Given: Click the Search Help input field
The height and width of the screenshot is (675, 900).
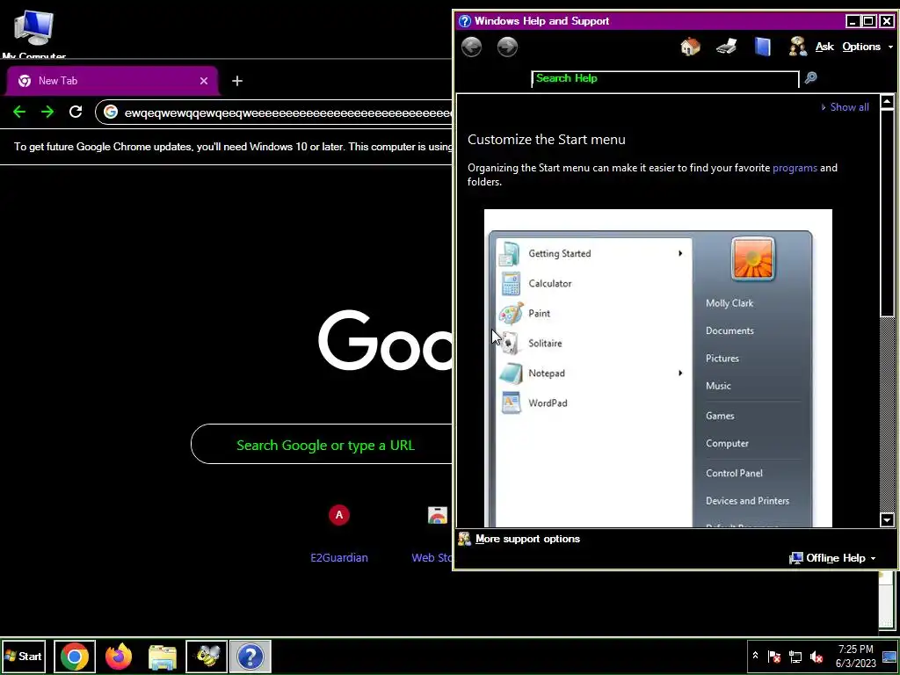Looking at the screenshot, I should pos(664,78).
